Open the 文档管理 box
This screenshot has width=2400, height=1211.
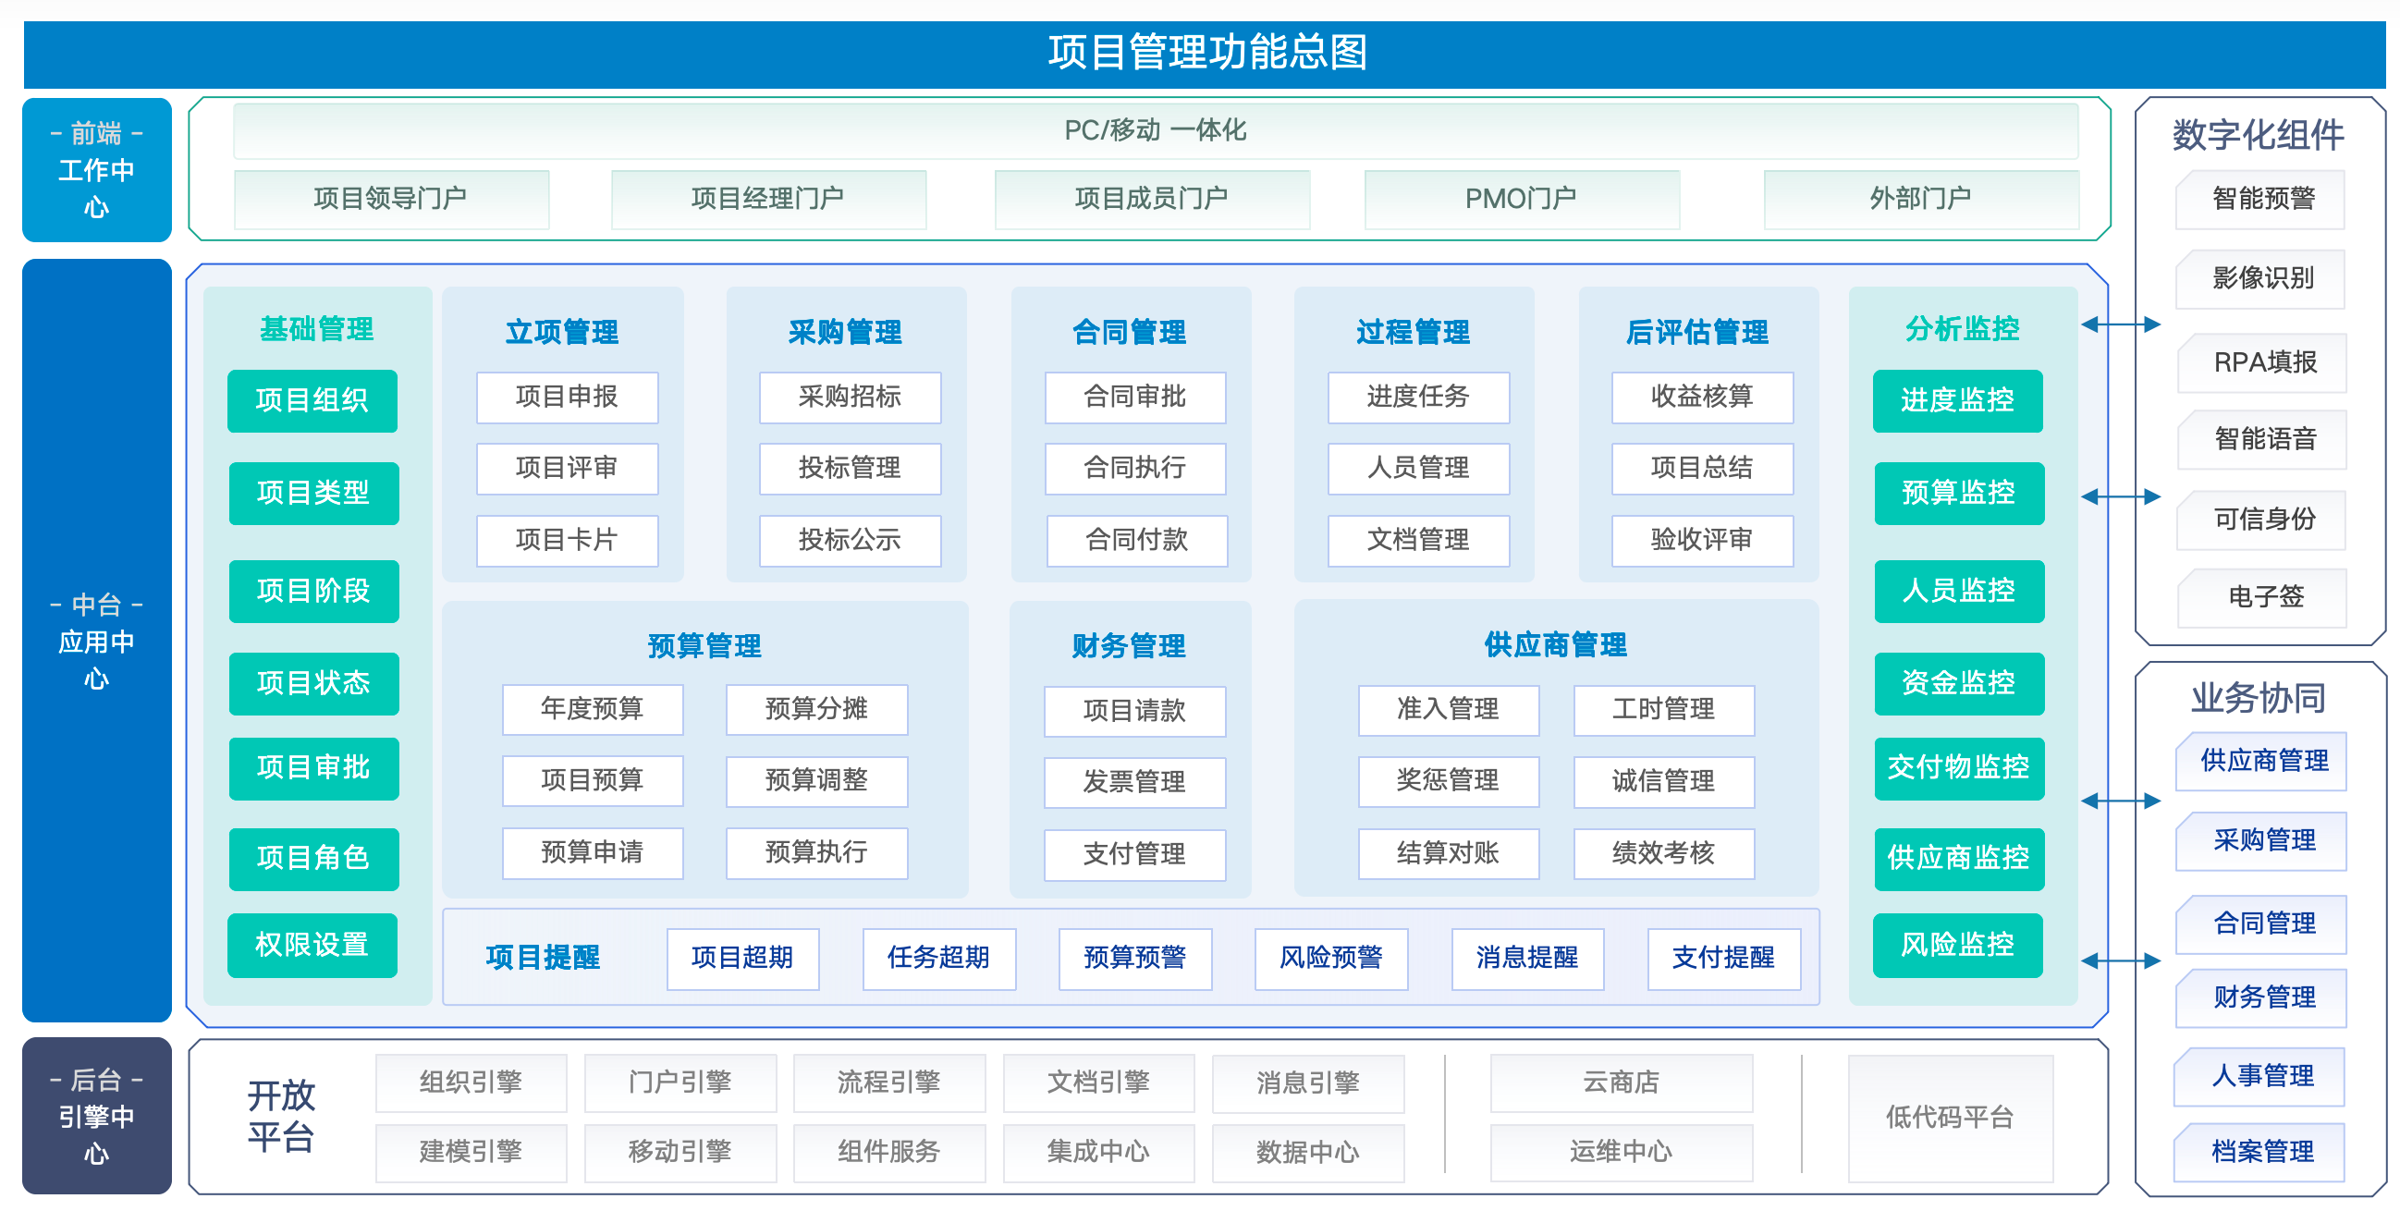(1418, 540)
